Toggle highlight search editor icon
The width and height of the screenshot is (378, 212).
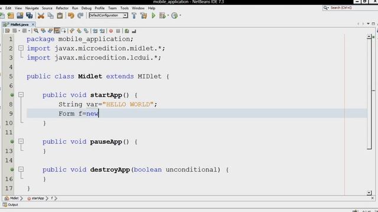point(57,31)
